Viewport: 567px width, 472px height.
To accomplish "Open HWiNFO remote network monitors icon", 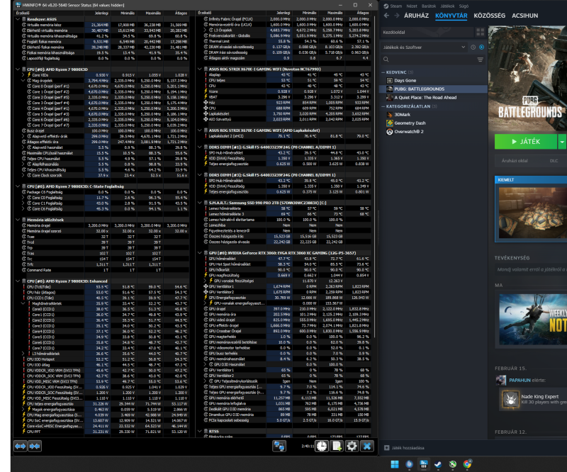I will (279, 446).
